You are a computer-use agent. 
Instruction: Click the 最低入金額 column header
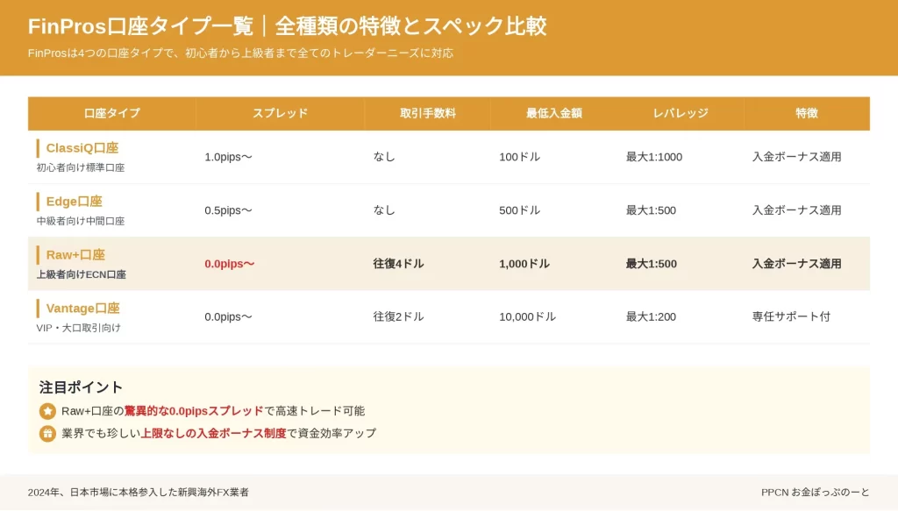pyautogui.click(x=554, y=113)
